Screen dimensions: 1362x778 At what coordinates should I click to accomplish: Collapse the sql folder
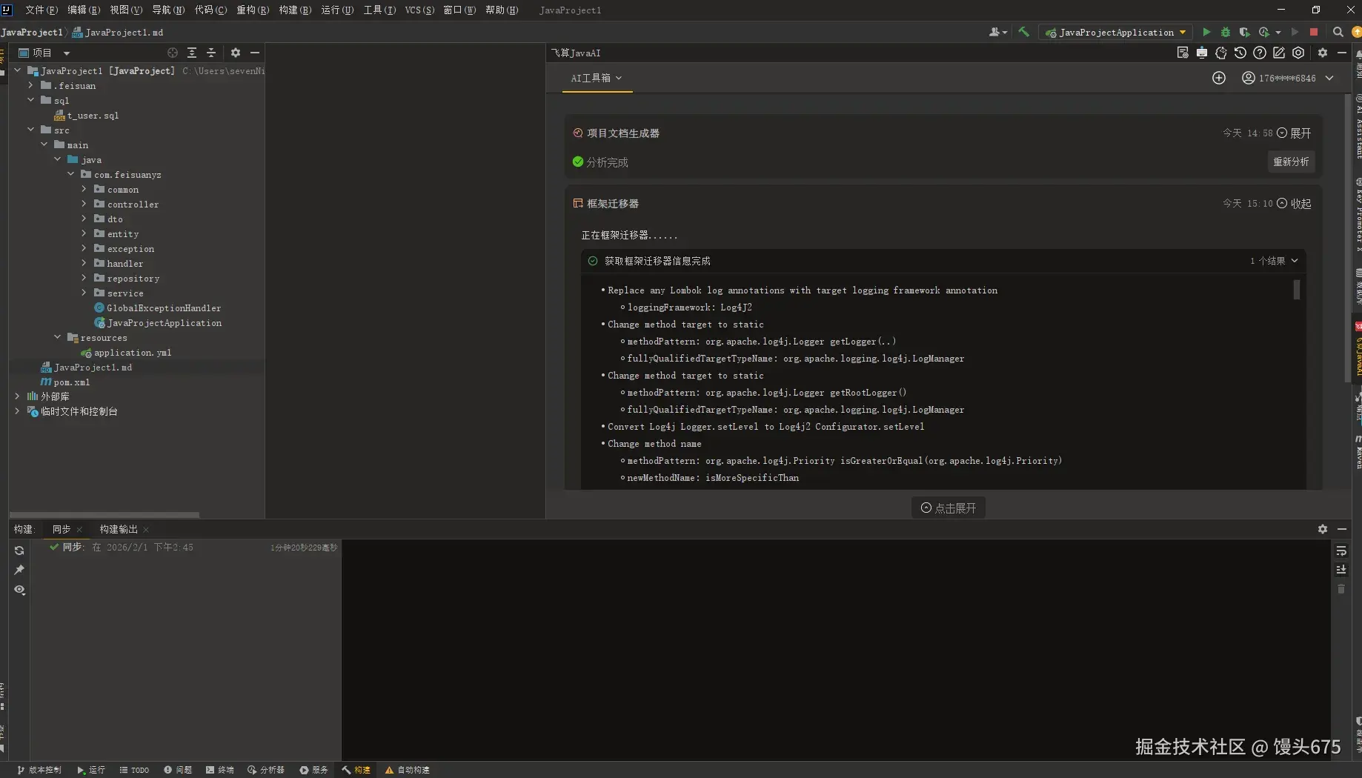(x=30, y=100)
